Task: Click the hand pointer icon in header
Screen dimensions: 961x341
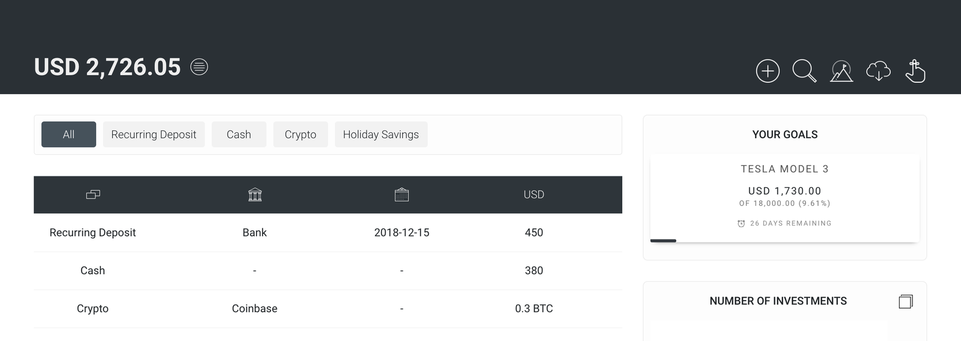Action: point(915,71)
